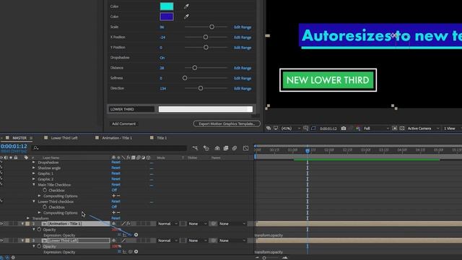462x260 pixels.
Task: Switch to MASTER composition tab
Action: pos(19,138)
